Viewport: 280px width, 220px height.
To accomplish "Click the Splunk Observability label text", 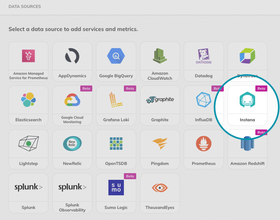I will 72,208.
